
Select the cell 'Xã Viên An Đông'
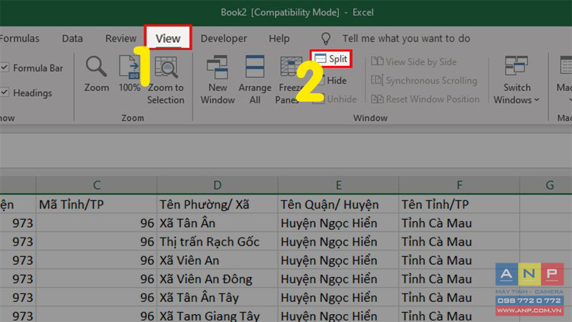tap(217, 278)
